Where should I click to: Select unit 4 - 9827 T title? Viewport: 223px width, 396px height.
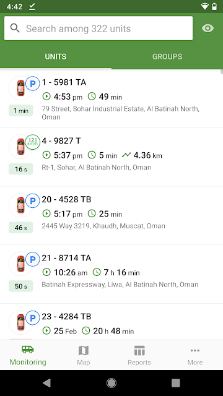tap(61, 141)
